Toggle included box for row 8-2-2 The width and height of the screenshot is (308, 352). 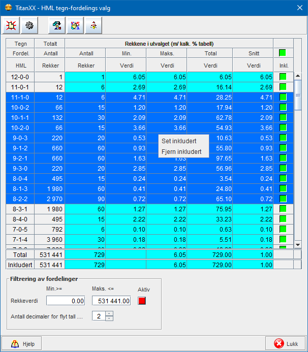(x=283, y=199)
